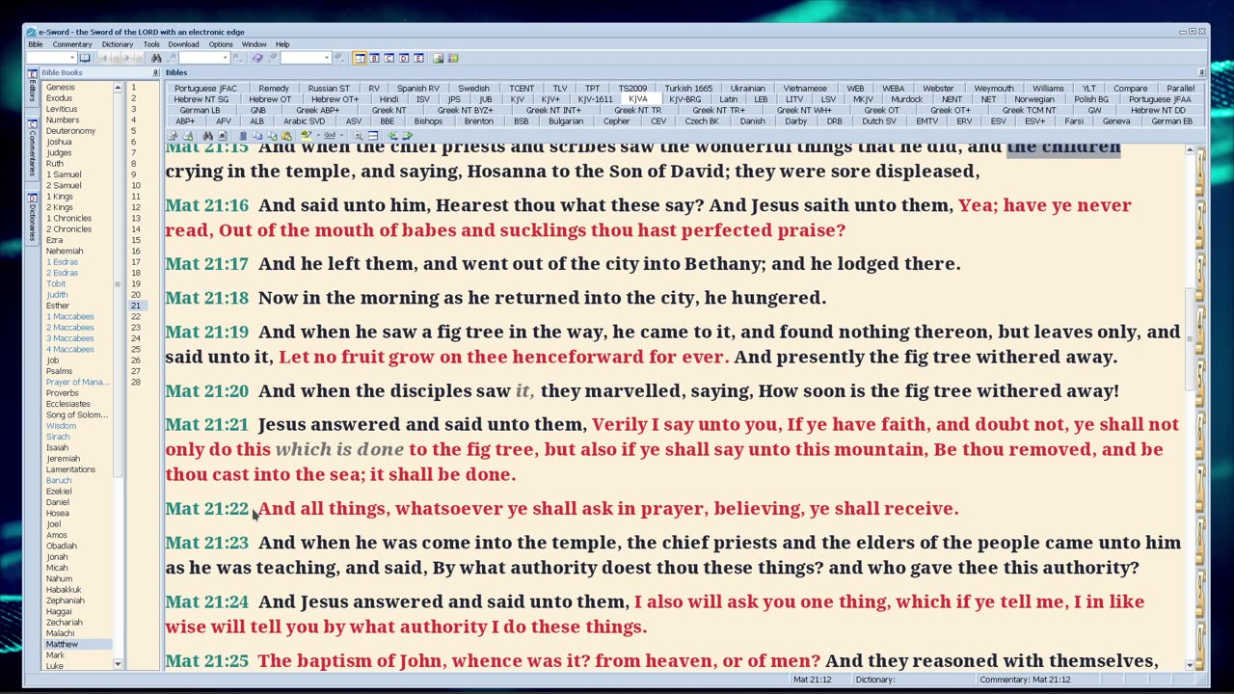Click the Bible toolbar binoculars search icon
Screen dimensions: 1234x694
pos(208,136)
